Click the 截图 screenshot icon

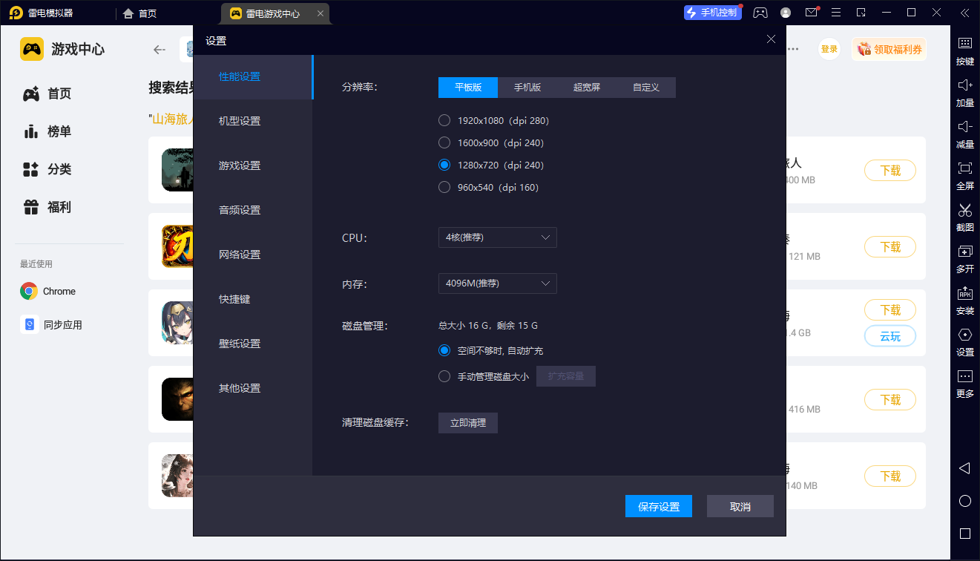click(964, 216)
